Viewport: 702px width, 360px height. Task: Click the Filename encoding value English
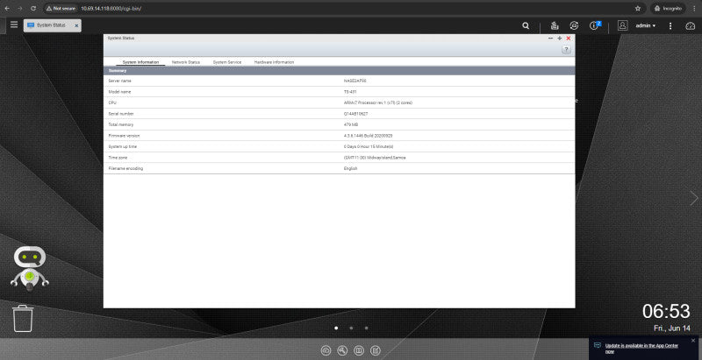point(350,168)
